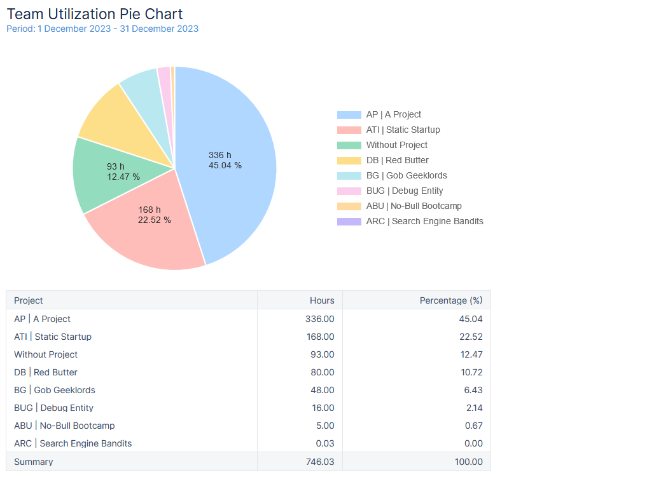Select the AP | A Project table row
This screenshot has width=647, height=477.
[x=248, y=319]
